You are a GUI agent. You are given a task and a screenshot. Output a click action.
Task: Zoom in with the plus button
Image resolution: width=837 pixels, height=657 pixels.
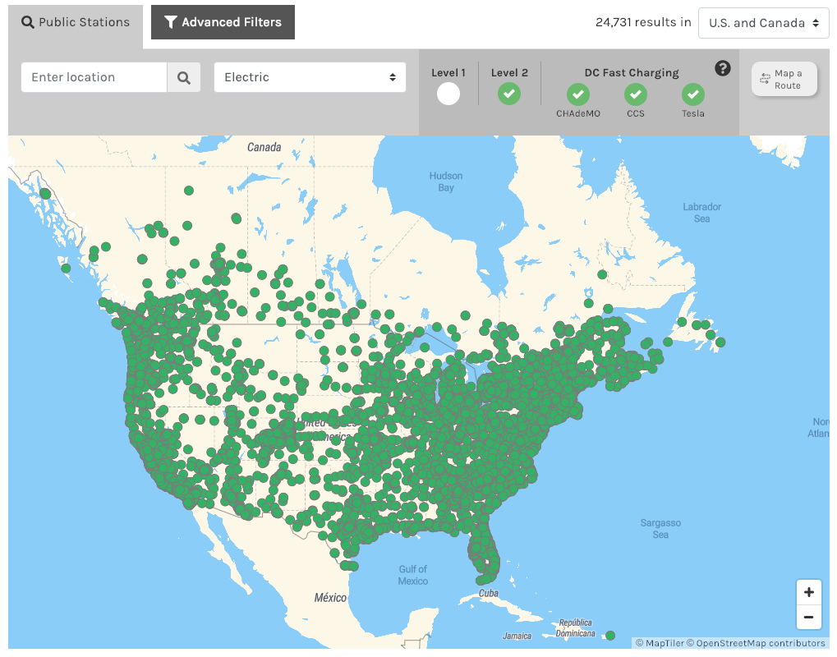[808, 592]
